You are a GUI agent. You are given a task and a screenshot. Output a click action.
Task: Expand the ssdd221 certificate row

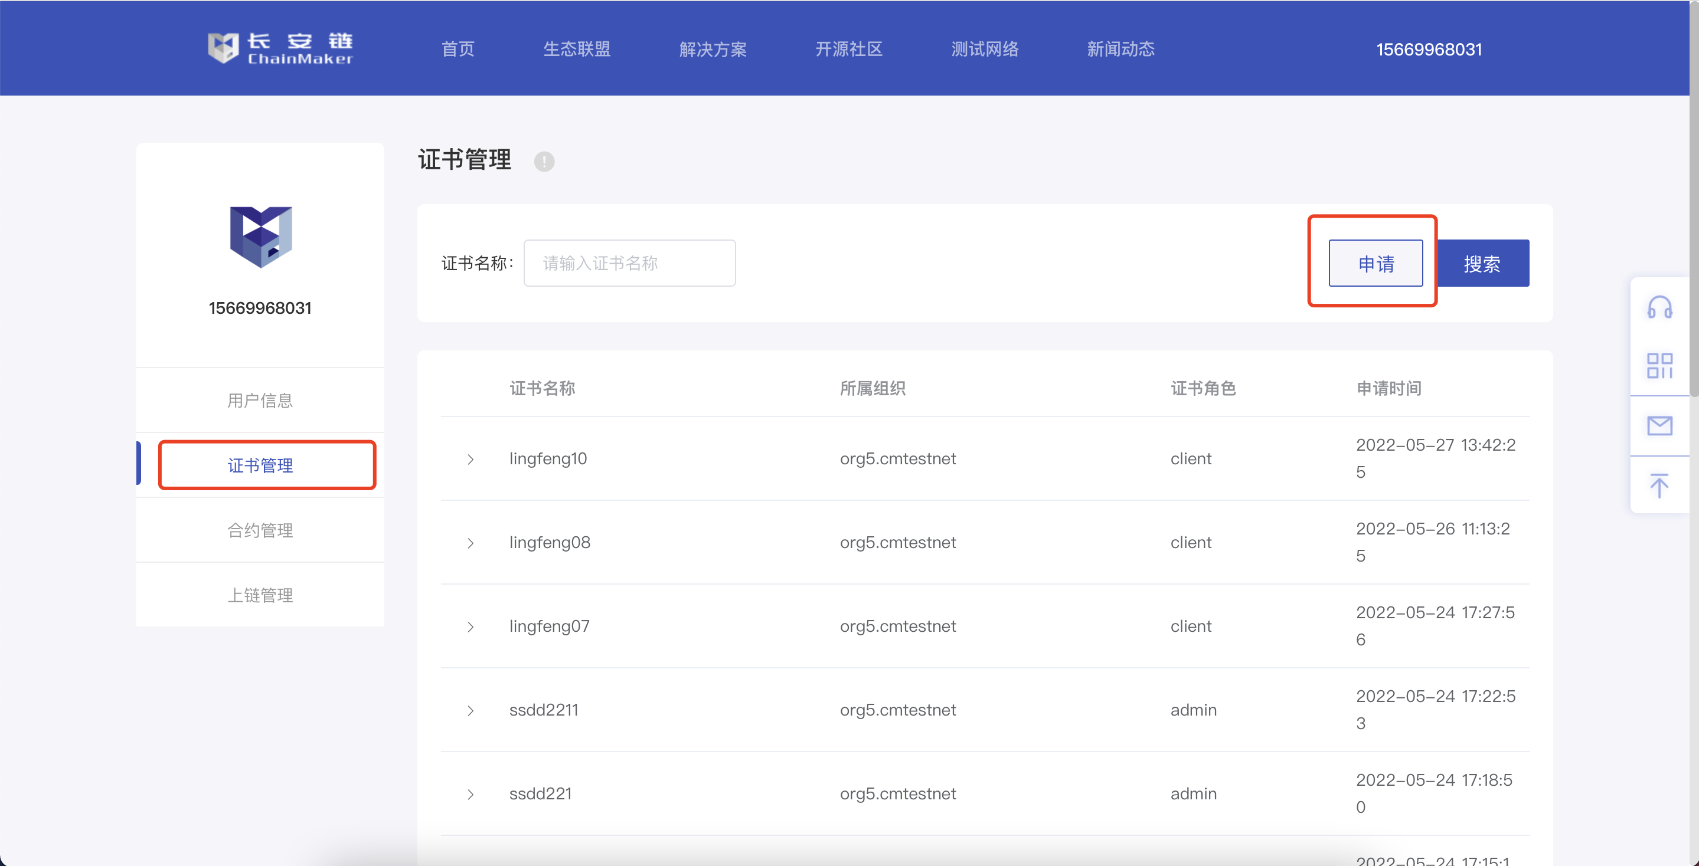[x=471, y=794]
